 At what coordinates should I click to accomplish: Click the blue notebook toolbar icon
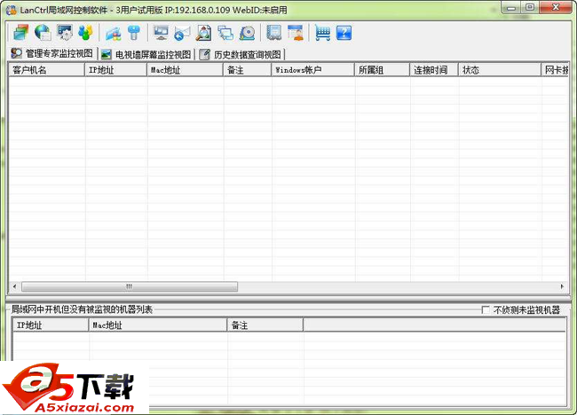tap(273, 33)
